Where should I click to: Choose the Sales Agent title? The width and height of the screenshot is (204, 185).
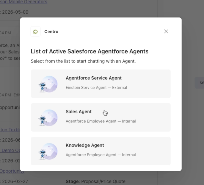(x=79, y=112)
